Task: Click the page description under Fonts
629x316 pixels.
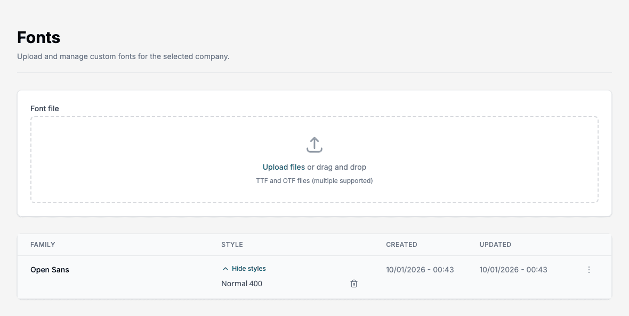Action: click(x=123, y=56)
